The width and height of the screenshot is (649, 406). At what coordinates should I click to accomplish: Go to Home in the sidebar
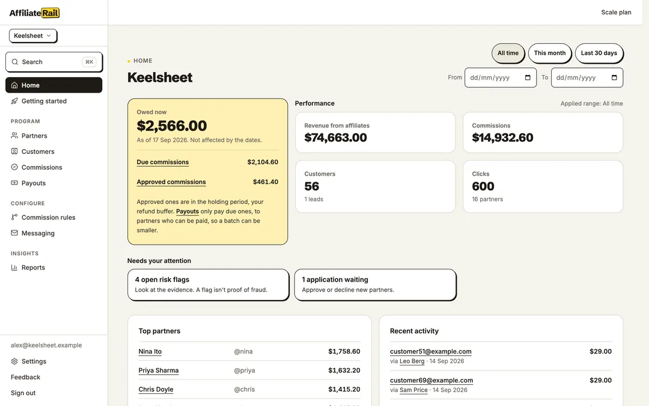(54, 85)
